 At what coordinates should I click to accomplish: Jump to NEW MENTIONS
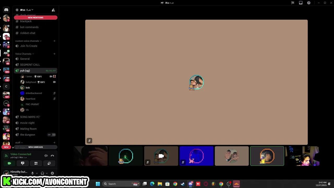point(35,17)
